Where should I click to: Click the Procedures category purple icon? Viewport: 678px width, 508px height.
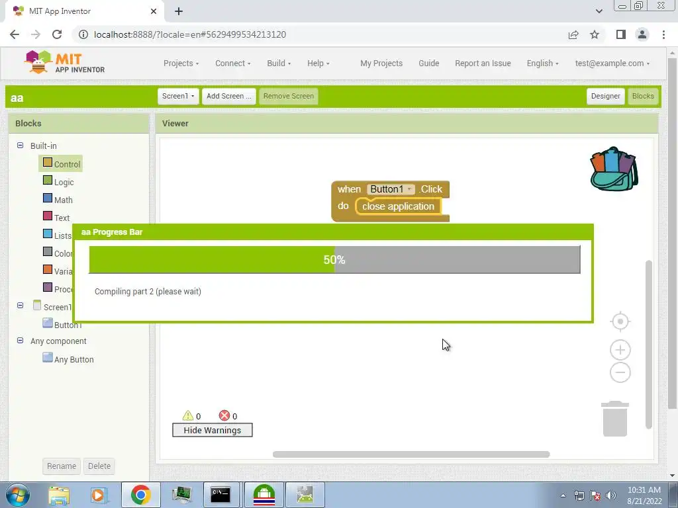(48, 287)
